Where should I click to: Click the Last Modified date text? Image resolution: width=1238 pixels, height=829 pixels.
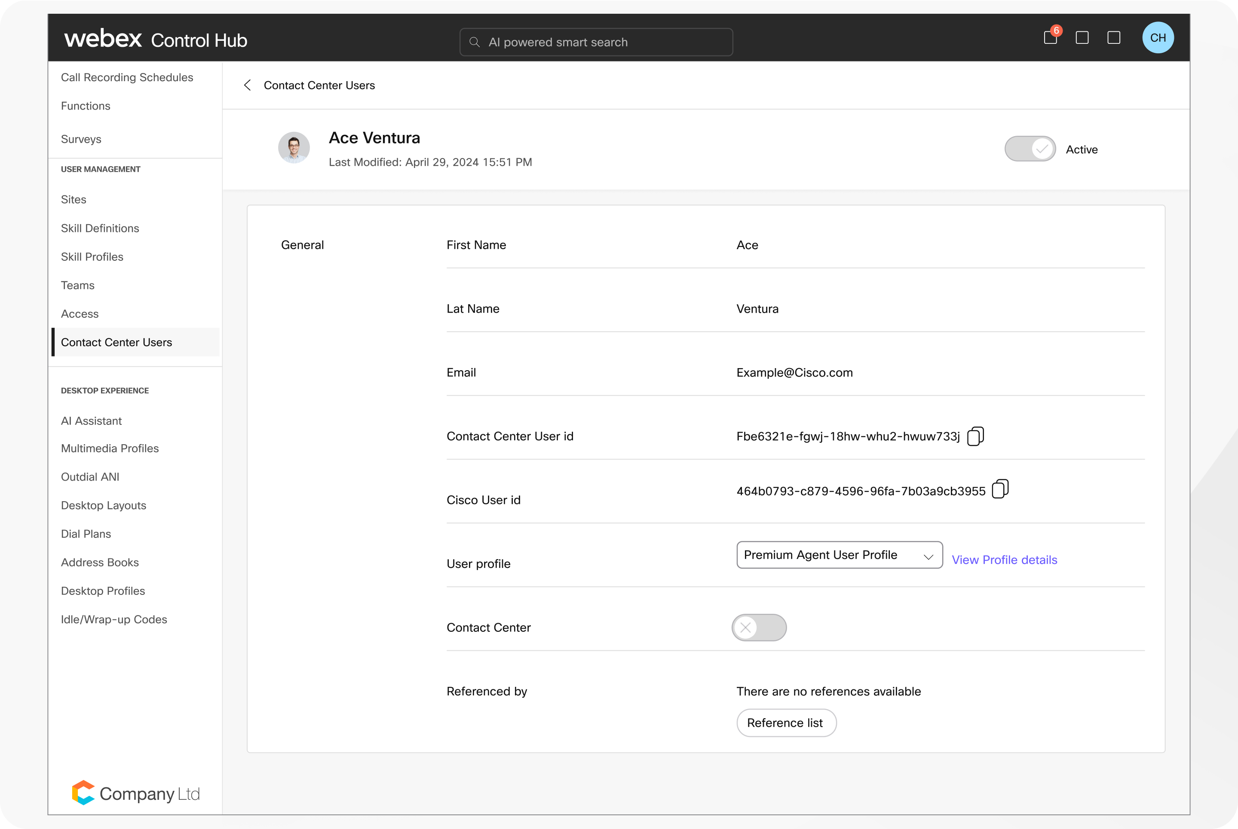tap(430, 162)
